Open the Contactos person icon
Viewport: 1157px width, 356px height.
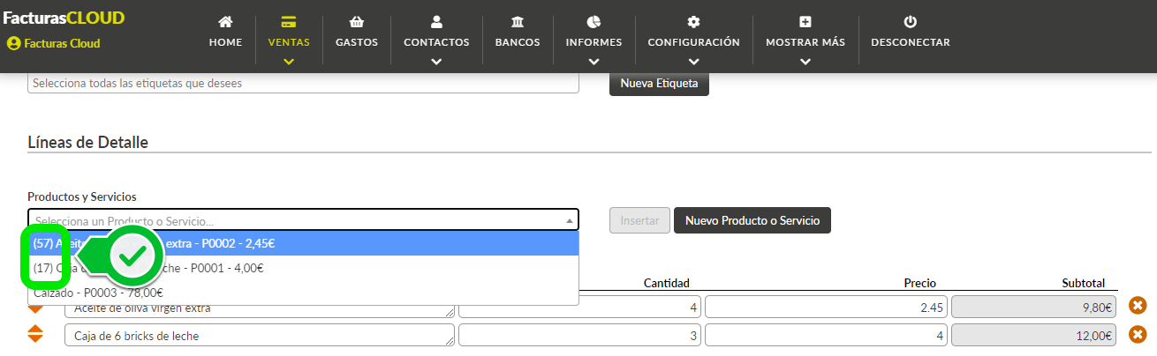436,22
